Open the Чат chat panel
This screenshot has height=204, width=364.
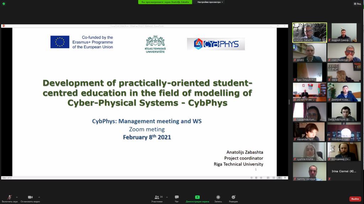(177, 197)
